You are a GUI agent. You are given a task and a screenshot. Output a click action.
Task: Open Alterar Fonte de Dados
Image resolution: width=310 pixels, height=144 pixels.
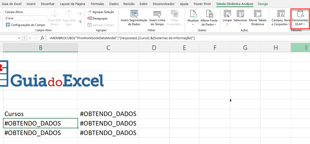click(x=209, y=14)
